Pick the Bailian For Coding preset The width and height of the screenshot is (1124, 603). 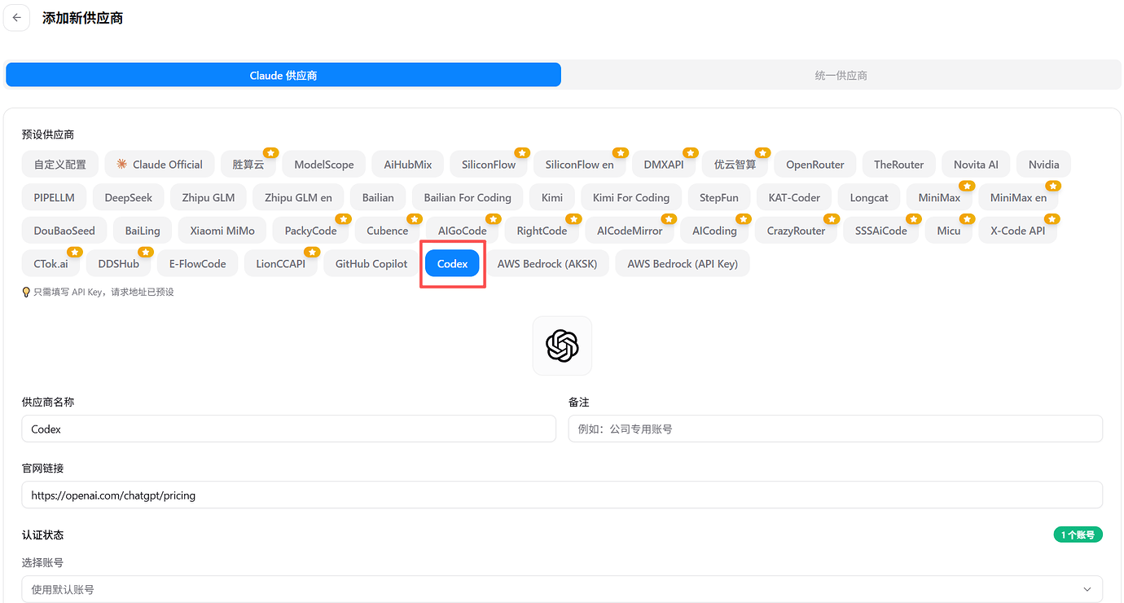[468, 197]
